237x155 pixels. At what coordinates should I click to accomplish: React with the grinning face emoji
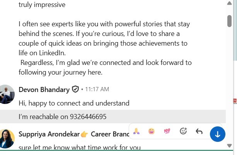tap(152, 131)
